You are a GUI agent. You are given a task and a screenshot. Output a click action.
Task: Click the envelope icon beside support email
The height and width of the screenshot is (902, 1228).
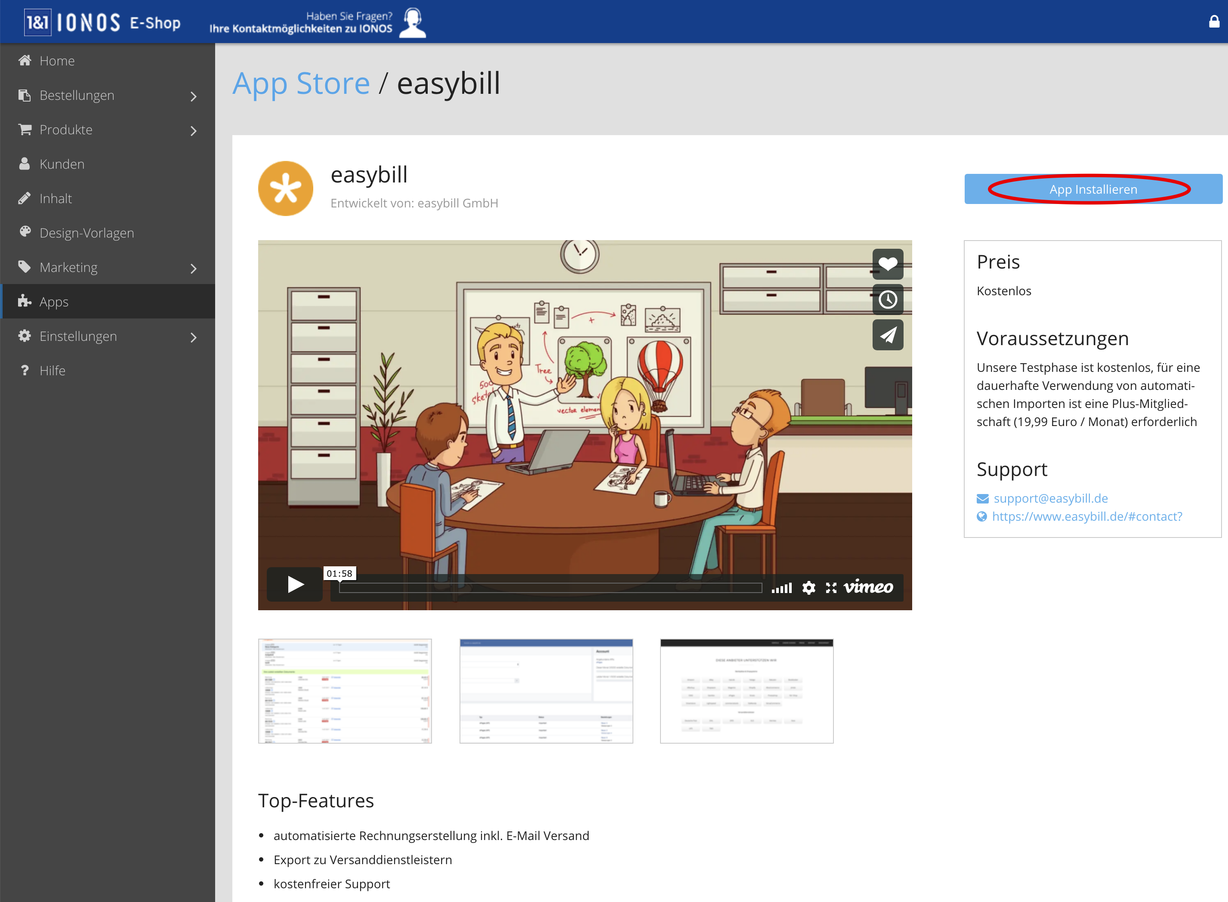click(982, 498)
